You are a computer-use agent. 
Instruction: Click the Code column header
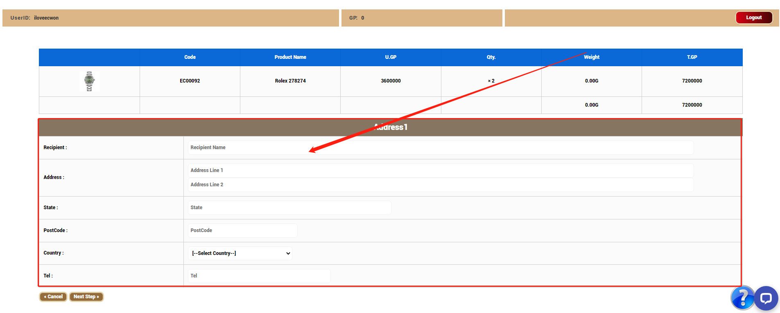tap(190, 57)
